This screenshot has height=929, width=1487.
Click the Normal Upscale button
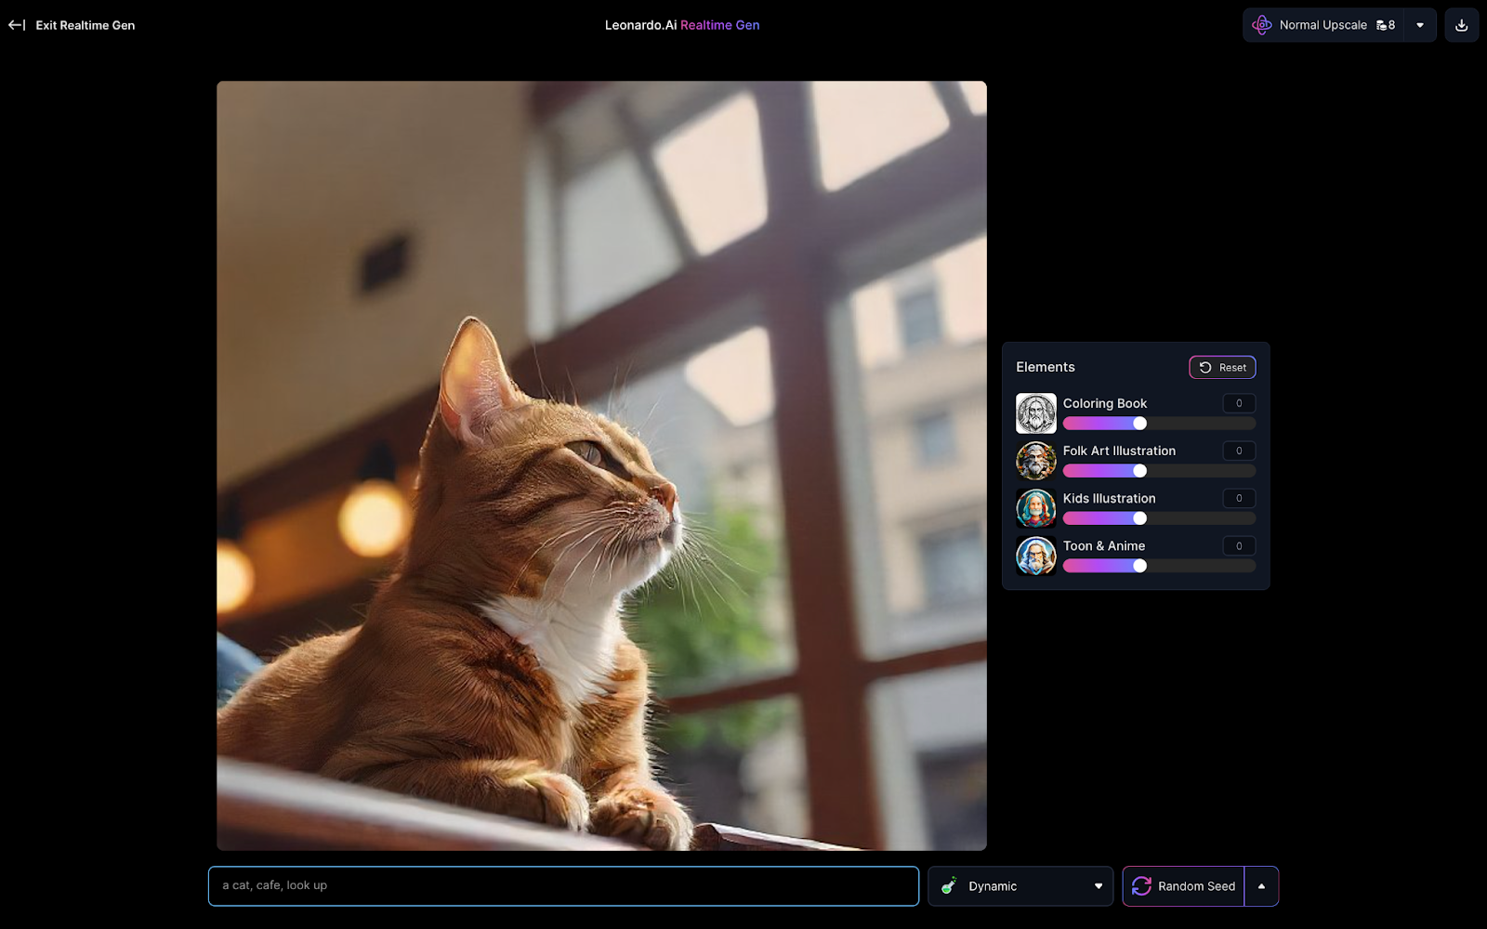[x=1323, y=25]
